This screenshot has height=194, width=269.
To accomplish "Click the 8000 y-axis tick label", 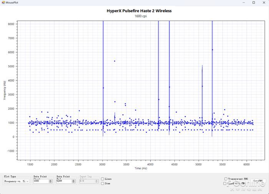I will 11,24.
